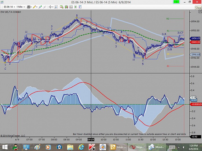
Task: Click the red 1949.39 price marker
Action: [196, 42]
